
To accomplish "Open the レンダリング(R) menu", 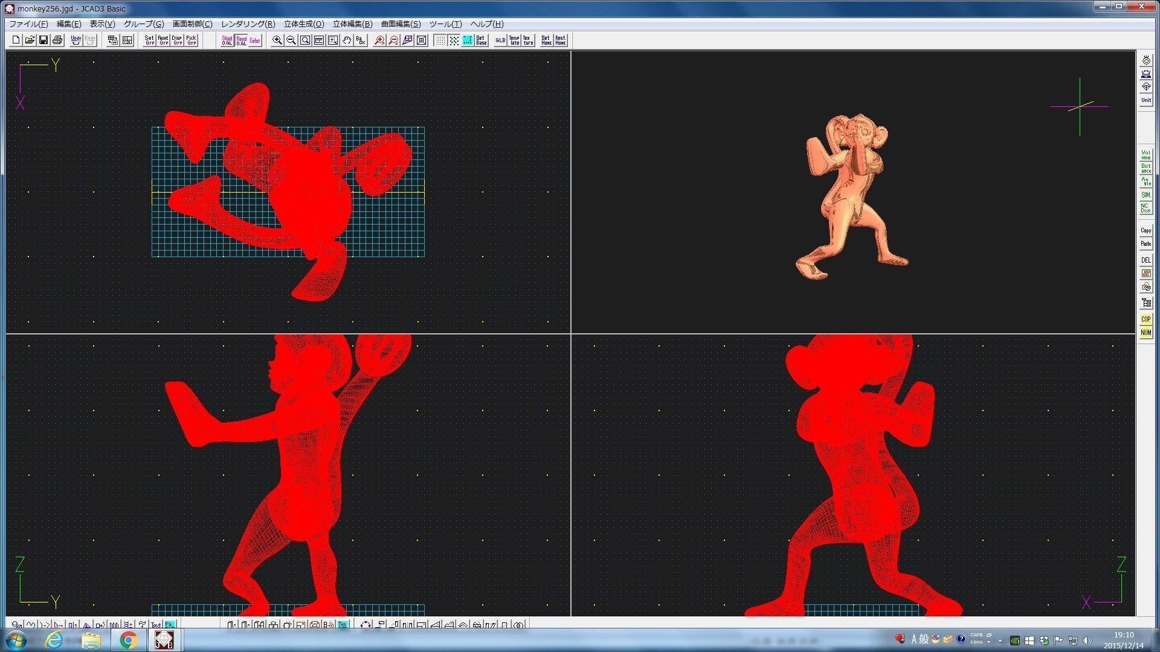I will (248, 24).
